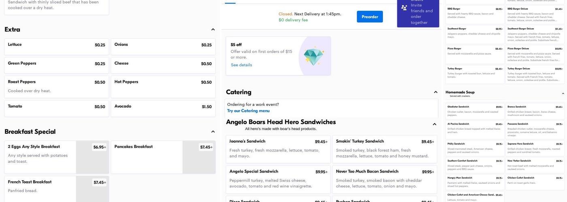Collapse the Extra section
This screenshot has height=202, width=567.
tap(213, 29)
